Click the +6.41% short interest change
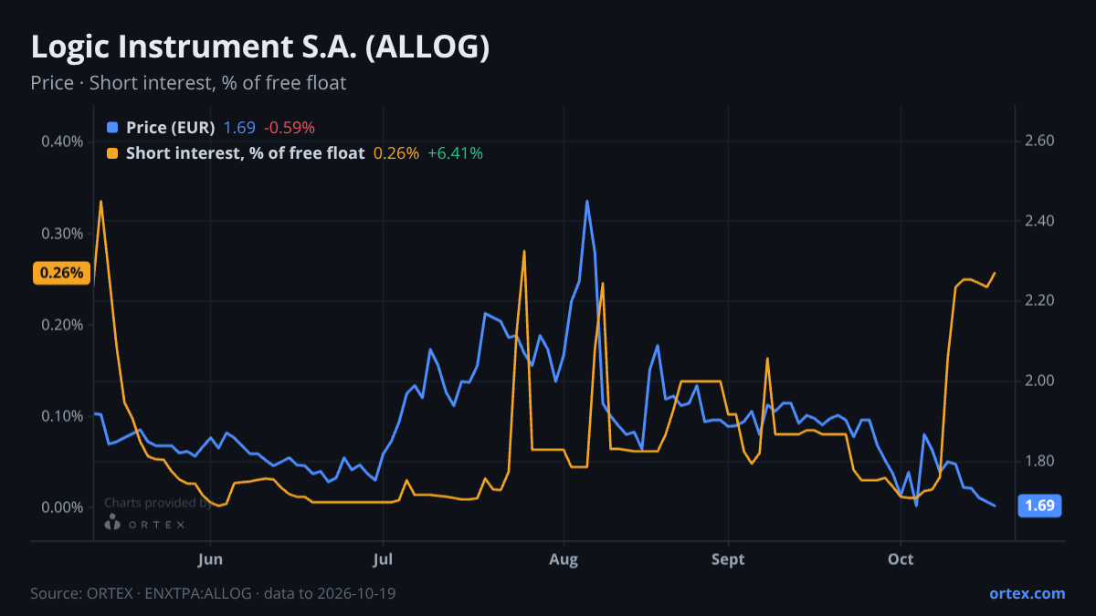1096x616 pixels. tap(455, 153)
